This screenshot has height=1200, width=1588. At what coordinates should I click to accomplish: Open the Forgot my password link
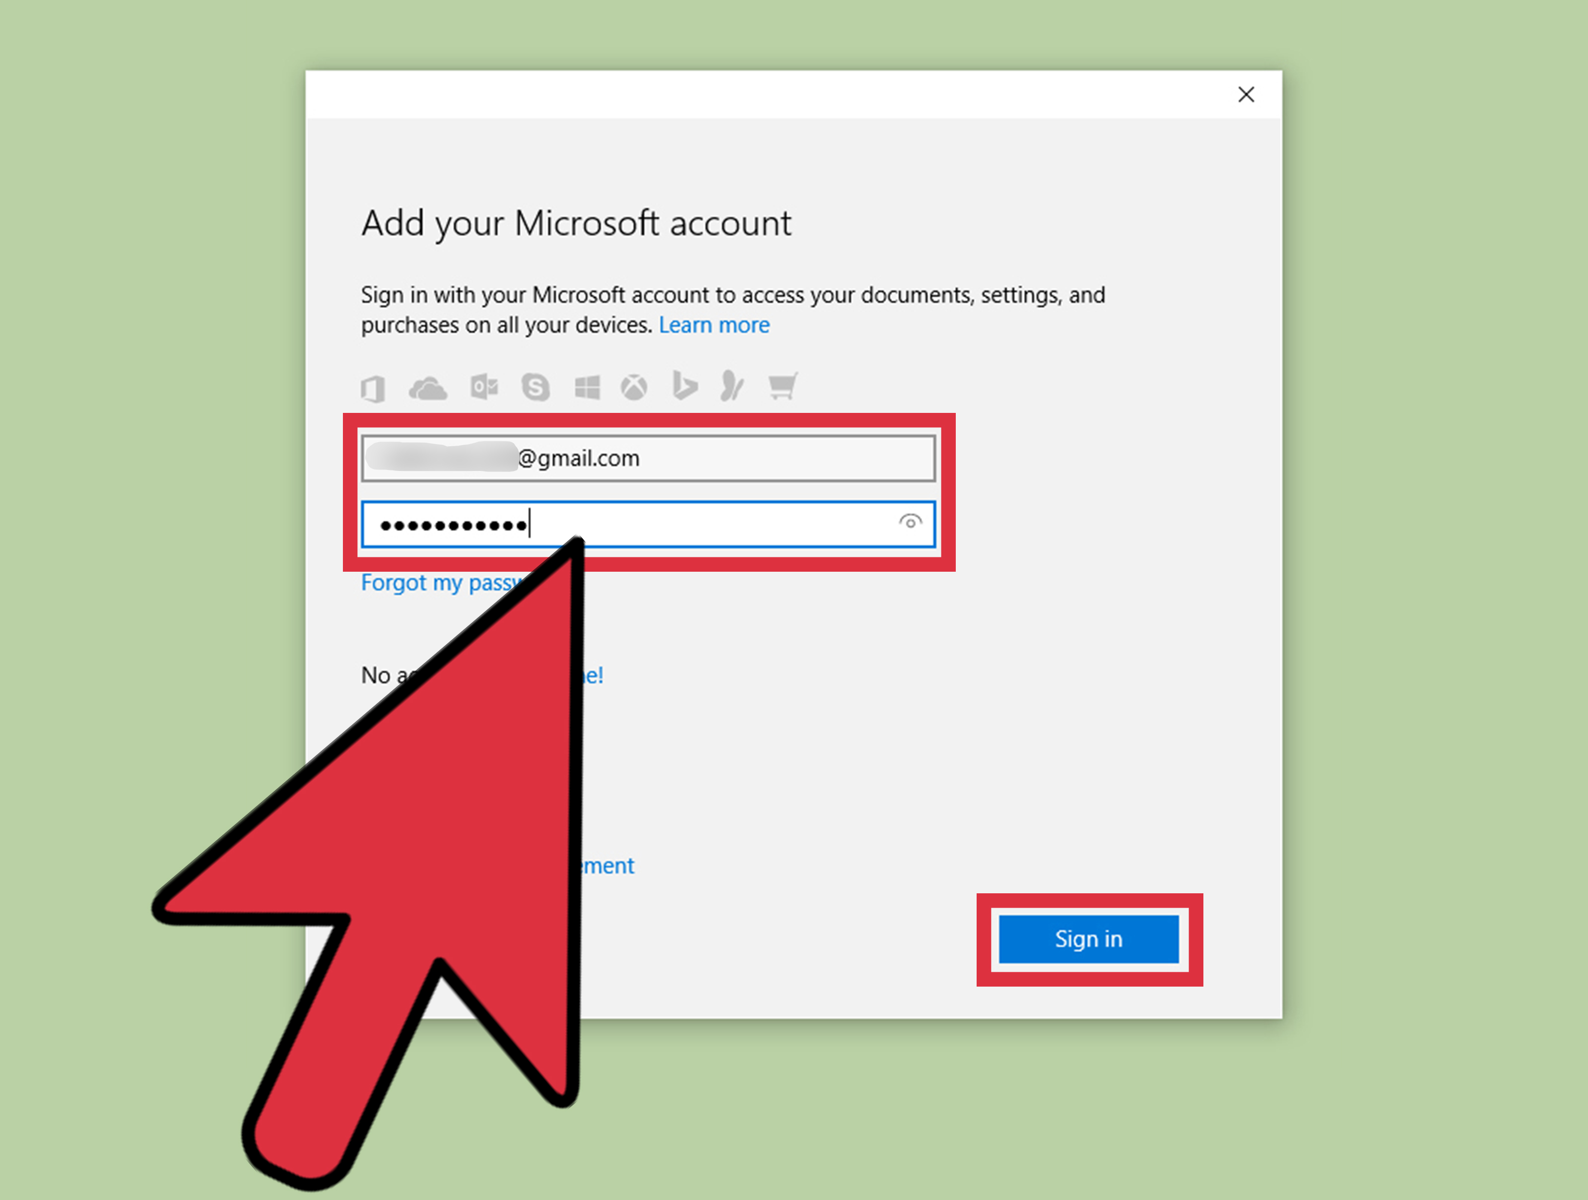[x=439, y=583]
